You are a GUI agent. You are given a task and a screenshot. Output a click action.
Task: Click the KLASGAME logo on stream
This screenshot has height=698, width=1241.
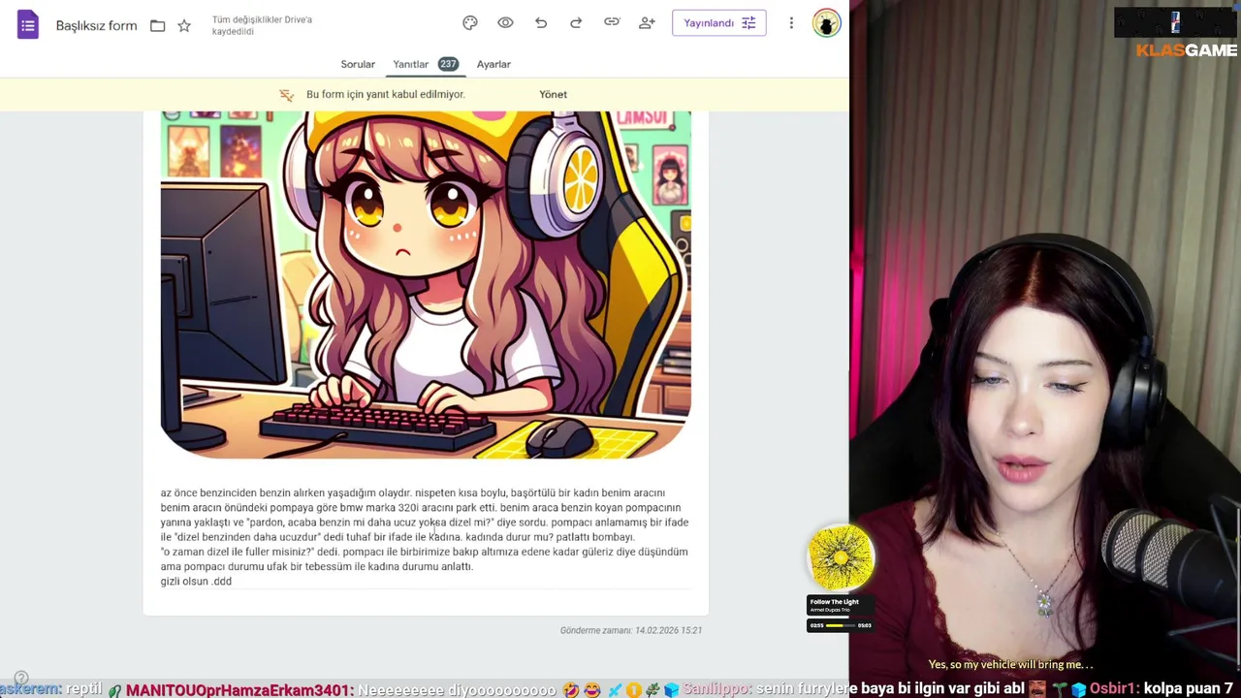click(1187, 49)
